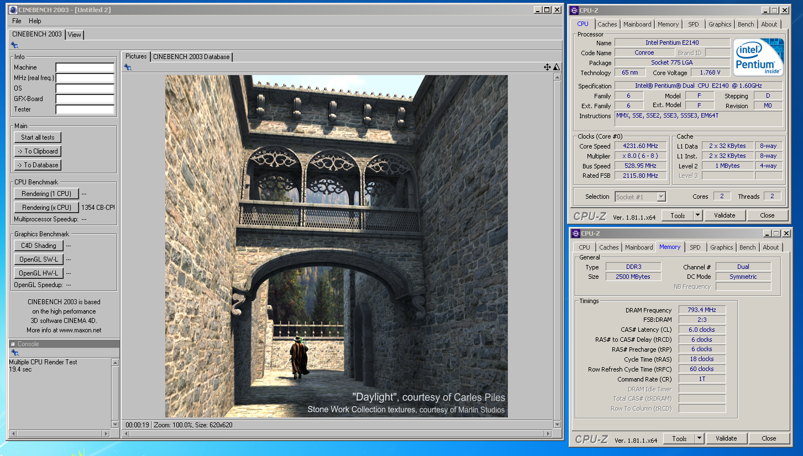Click the small icon inside the Console panel
Viewport: 803px width, 456px height.
point(15,353)
